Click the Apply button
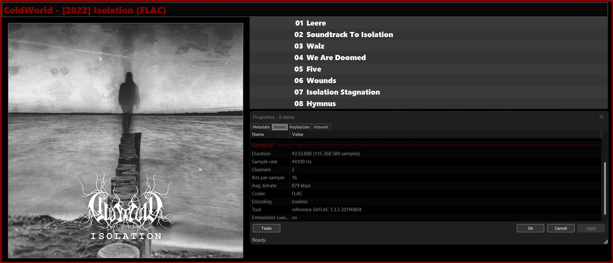 point(591,228)
